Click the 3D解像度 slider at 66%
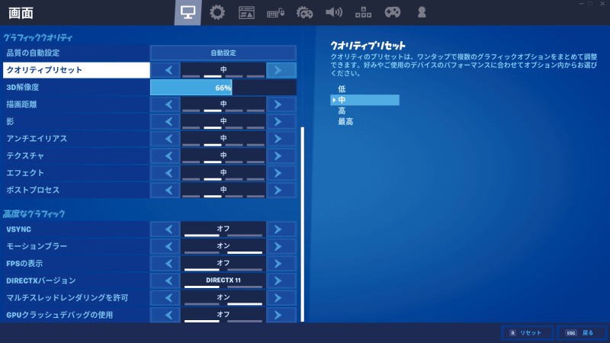The width and height of the screenshot is (610, 343). [x=223, y=88]
